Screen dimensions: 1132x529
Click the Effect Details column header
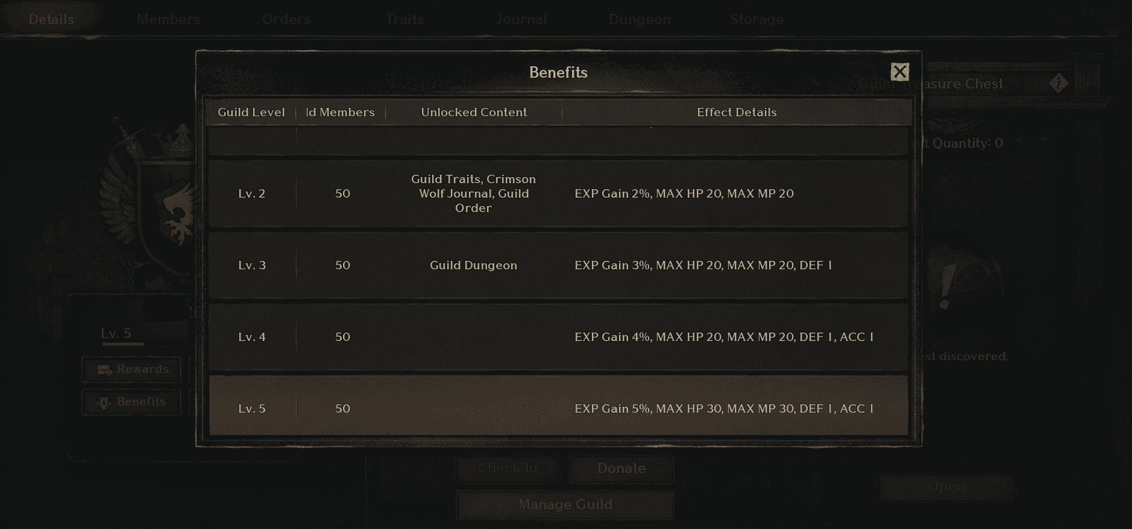pyautogui.click(x=737, y=112)
